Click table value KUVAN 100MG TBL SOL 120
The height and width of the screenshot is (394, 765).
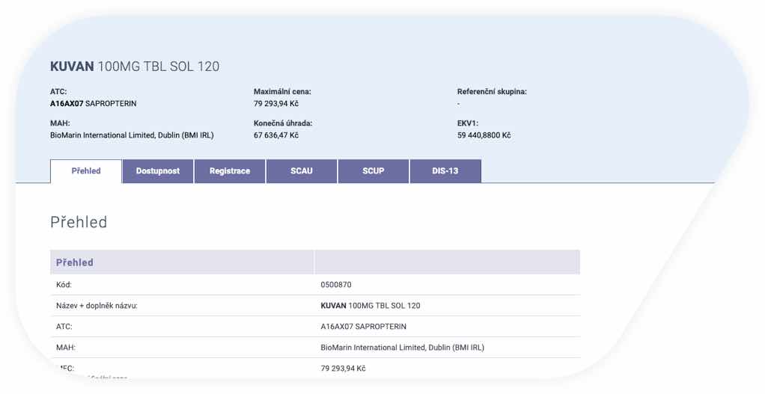(x=371, y=306)
